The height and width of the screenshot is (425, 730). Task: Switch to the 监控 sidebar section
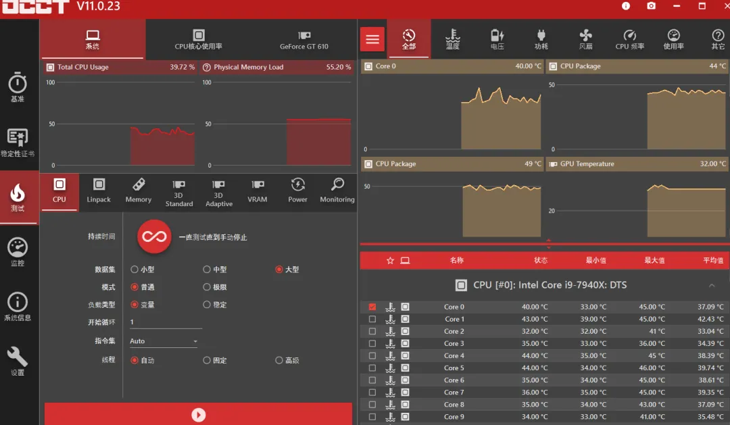click(x=18, y=251)
